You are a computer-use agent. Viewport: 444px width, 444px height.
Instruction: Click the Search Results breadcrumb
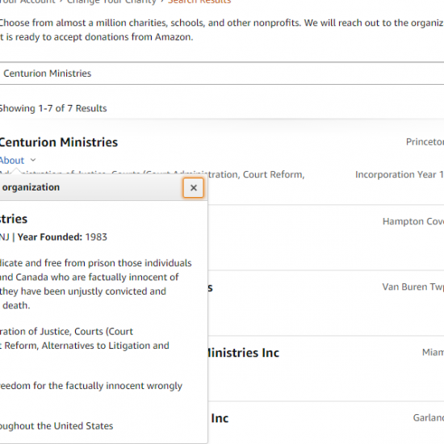coord(199,2)
